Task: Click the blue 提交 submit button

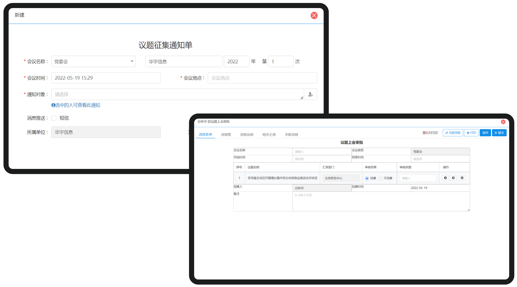Action: click(499, 133)
